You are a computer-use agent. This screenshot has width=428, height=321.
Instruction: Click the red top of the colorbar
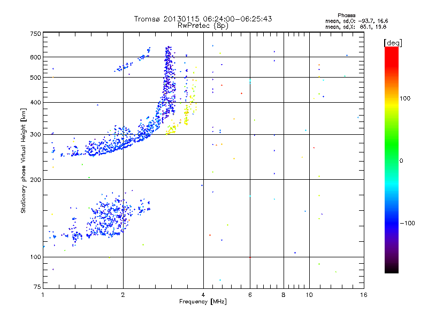point(392,52)
